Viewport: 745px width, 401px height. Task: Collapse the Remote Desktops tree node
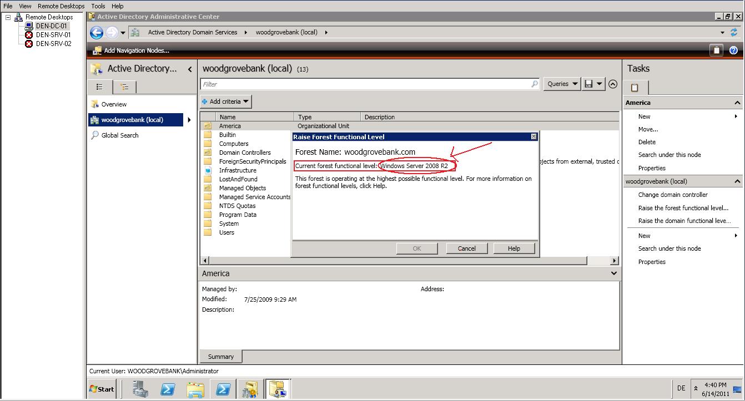[8, 17]
